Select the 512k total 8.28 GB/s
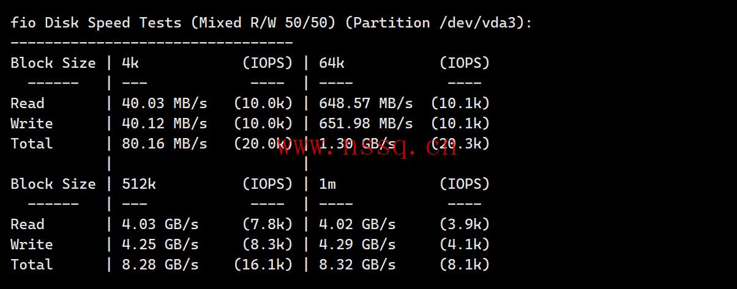The image size is (737, 289). (160, 265)
